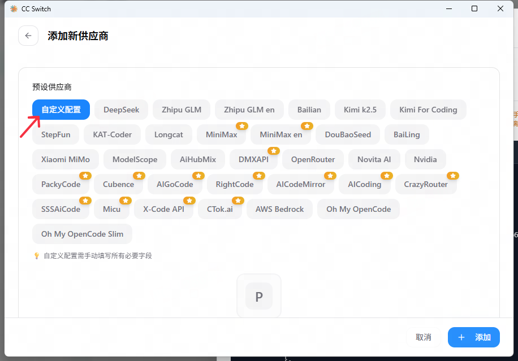Maximize the CC Switch window

[474, 8]
